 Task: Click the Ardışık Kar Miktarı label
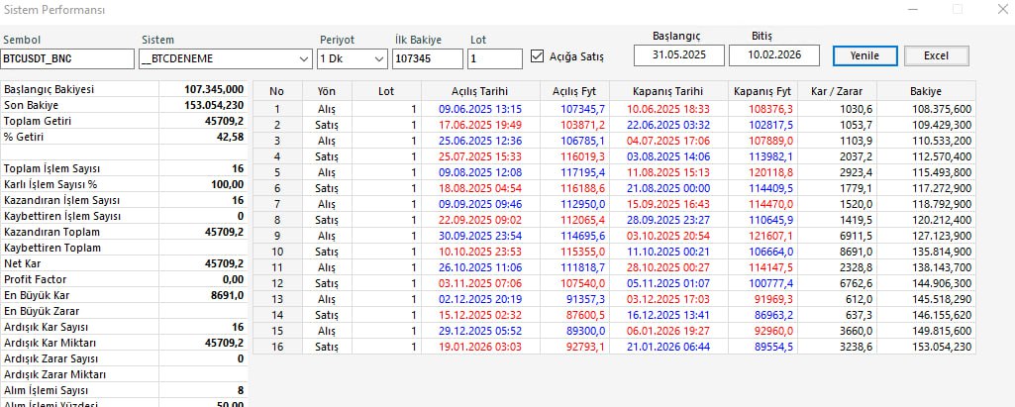click(50, 343)
